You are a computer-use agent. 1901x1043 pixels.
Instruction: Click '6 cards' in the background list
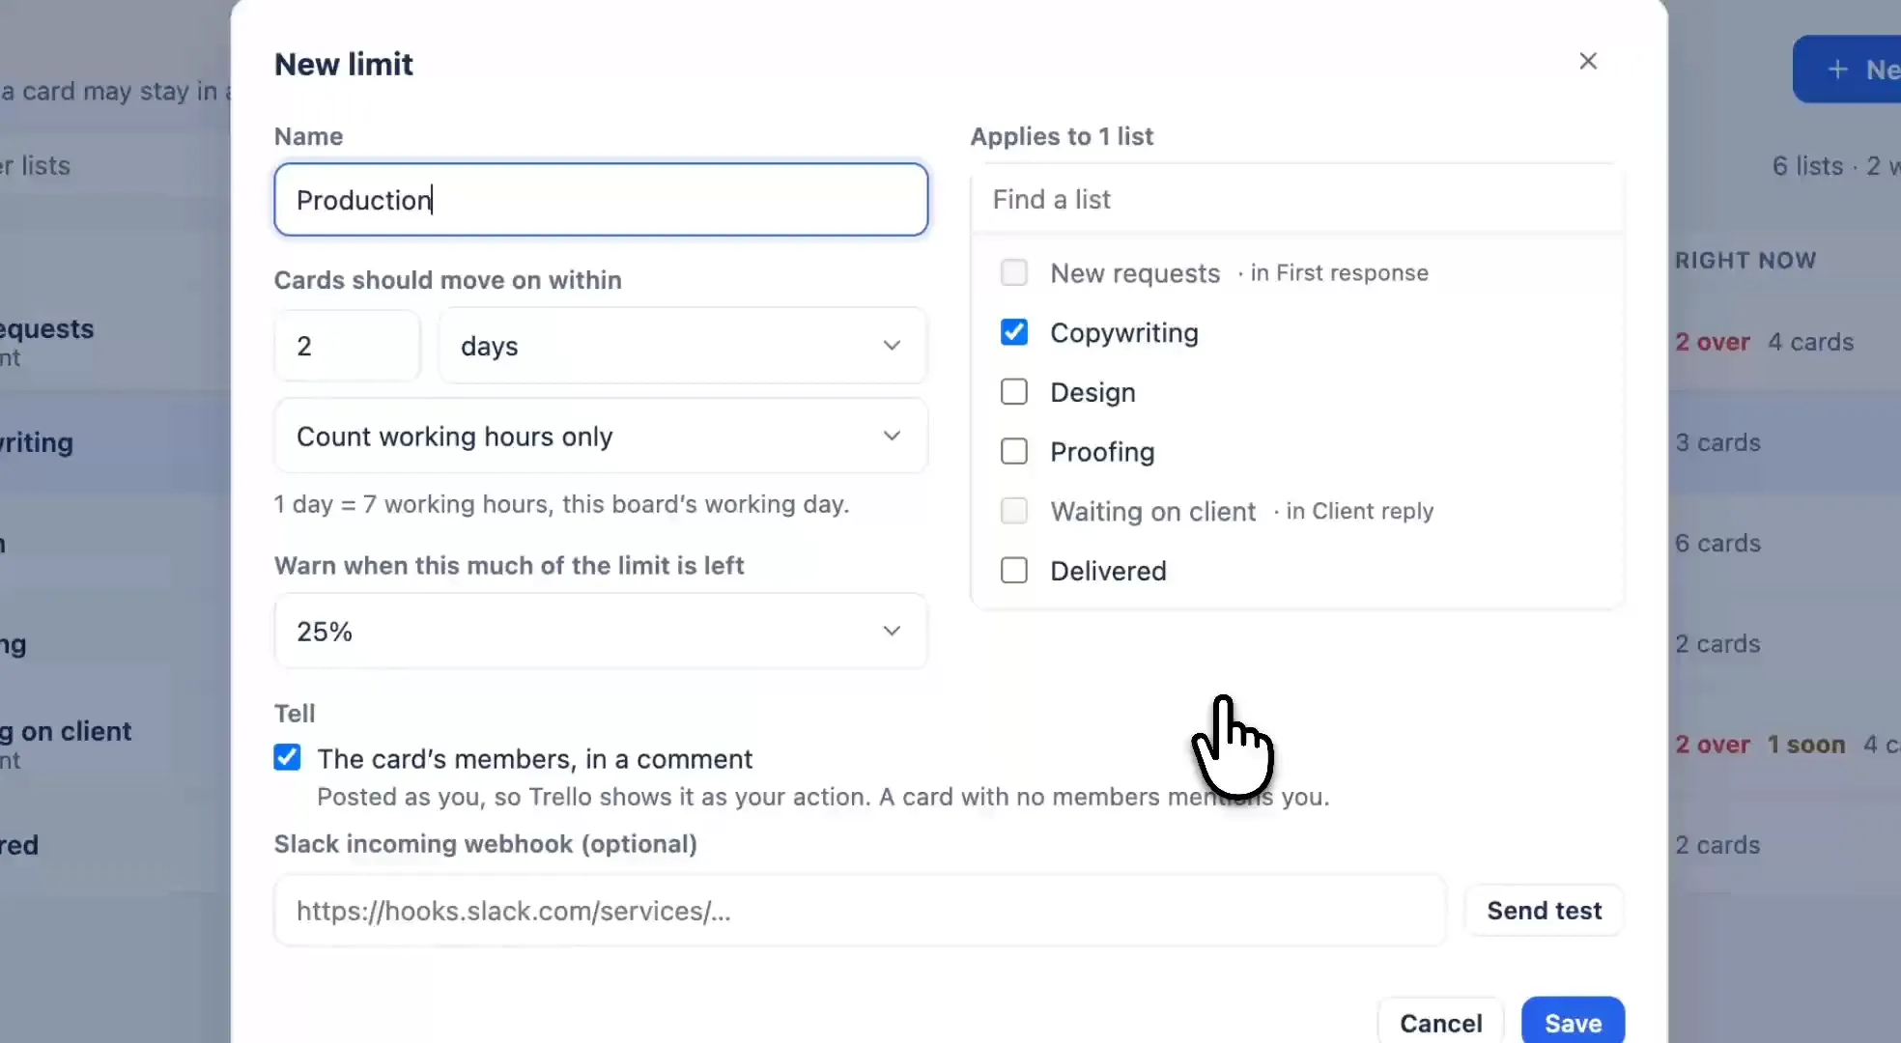(x=1717, y=543)
